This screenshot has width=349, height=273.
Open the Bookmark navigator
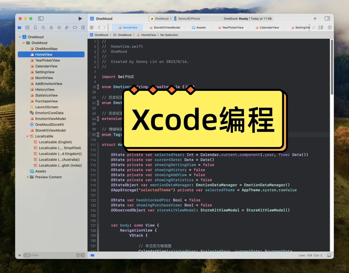(x=35, y=27)
